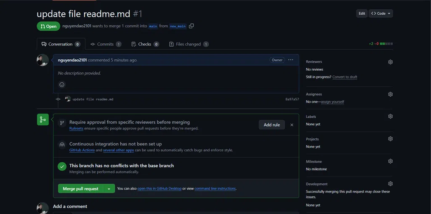The width and height of the screenshot is (431, 214).
Task: Click assign yourself link
Action: pyautogui.click(x=333, y=102)
